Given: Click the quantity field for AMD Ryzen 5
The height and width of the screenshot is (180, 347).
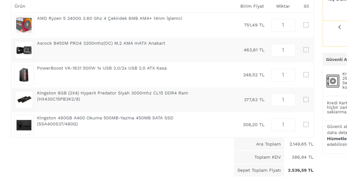Looking at the screenshot, I should point(283,25).
